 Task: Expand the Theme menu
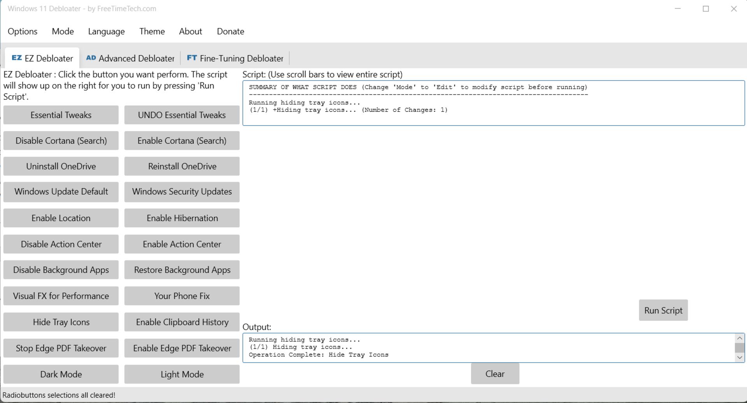pos(152,31)
